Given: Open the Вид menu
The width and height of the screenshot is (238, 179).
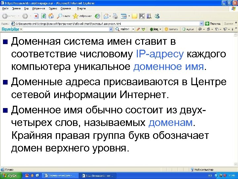Looking at the screenshot, I should tap(26, 9).
